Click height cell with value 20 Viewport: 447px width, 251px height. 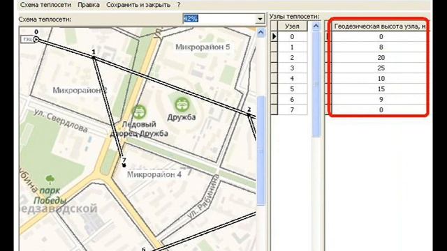point(381,57)
